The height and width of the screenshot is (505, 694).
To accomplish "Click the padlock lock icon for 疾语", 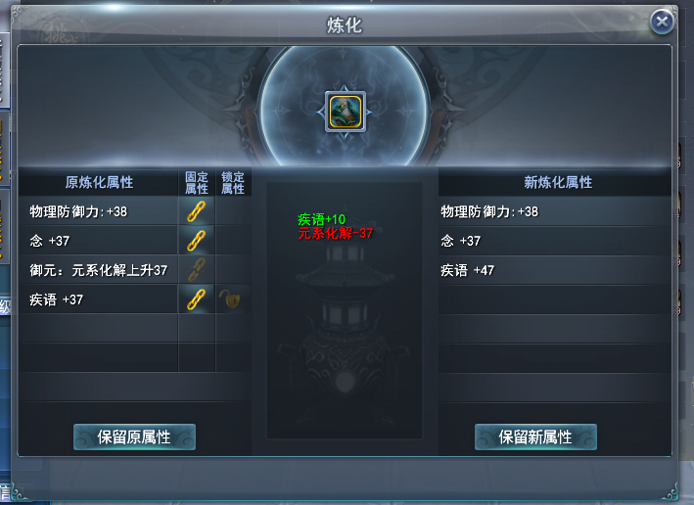I will [230, 299].
